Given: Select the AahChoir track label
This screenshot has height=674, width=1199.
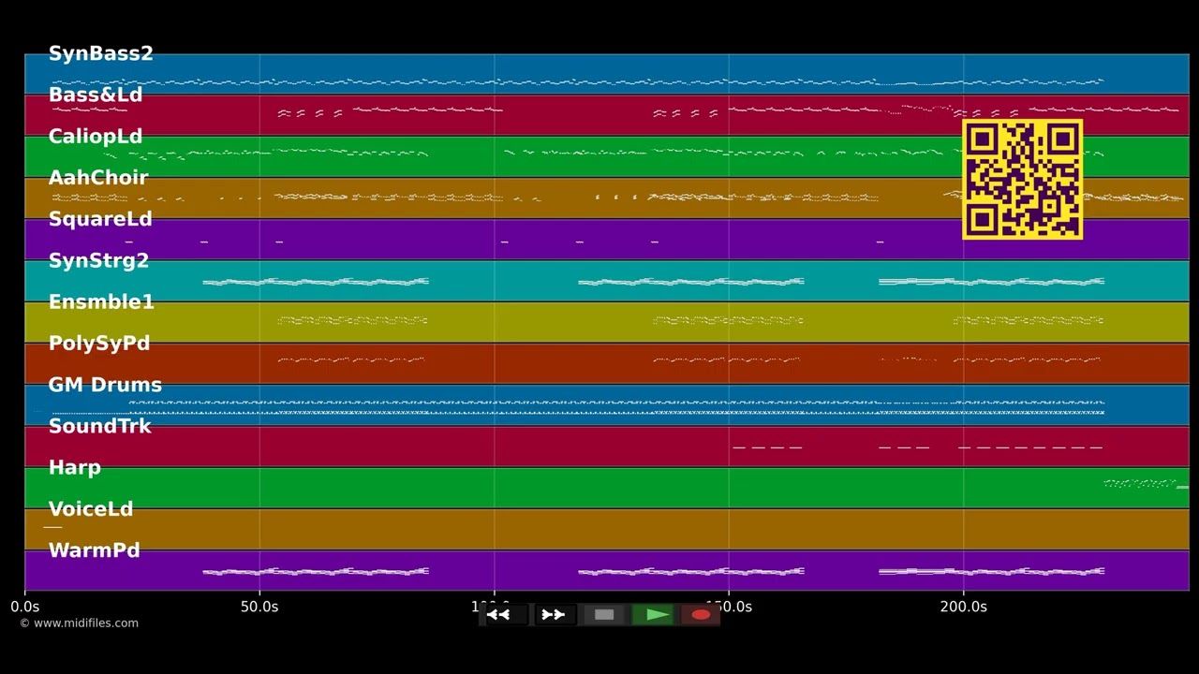Looking at the screenshot, I should [98, 178].
